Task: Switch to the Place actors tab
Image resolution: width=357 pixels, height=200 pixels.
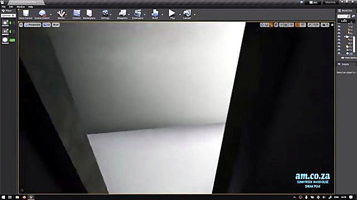Action: click(7, 11)
